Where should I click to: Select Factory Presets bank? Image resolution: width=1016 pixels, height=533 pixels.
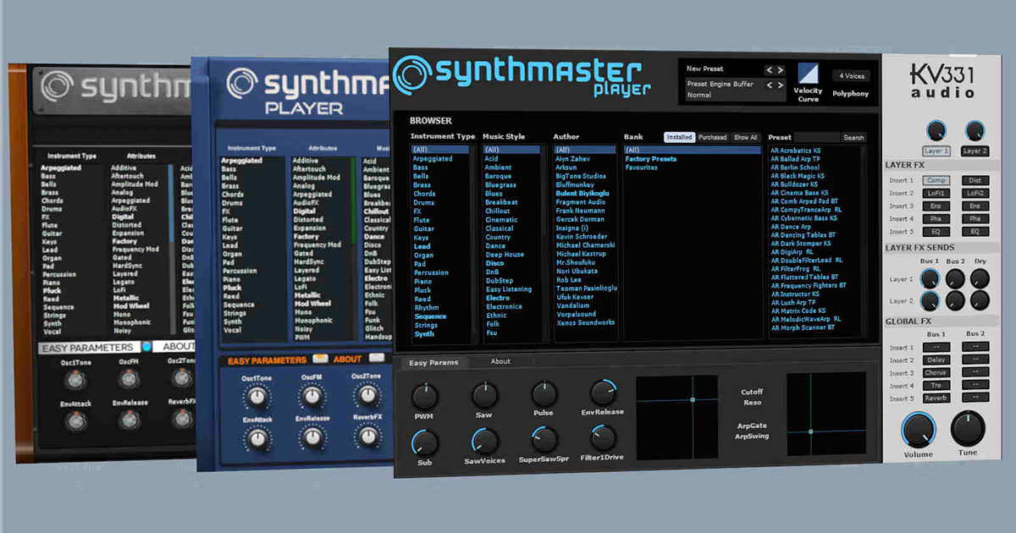651,158
